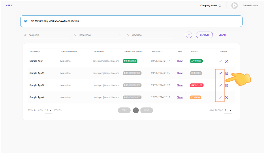Reject Sample App 1 with the X icon
Image resolution: width=265 pixels, height=154 pixels.
click(227, 61)
